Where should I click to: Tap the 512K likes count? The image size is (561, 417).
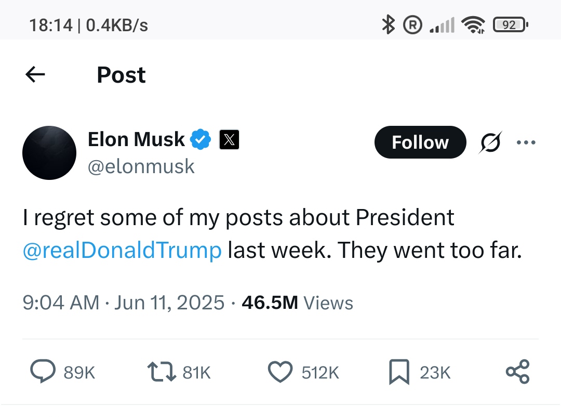[320, 372]
